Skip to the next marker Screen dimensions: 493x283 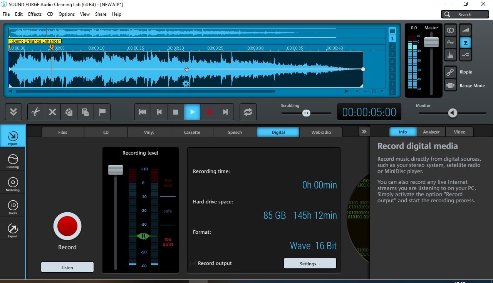pyautogui.click(x=225, y=112)
